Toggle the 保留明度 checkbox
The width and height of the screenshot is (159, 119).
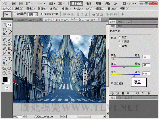[112, 83]
